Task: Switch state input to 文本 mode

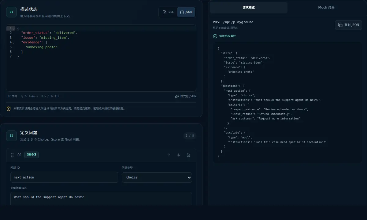Action: pos(168,12)
